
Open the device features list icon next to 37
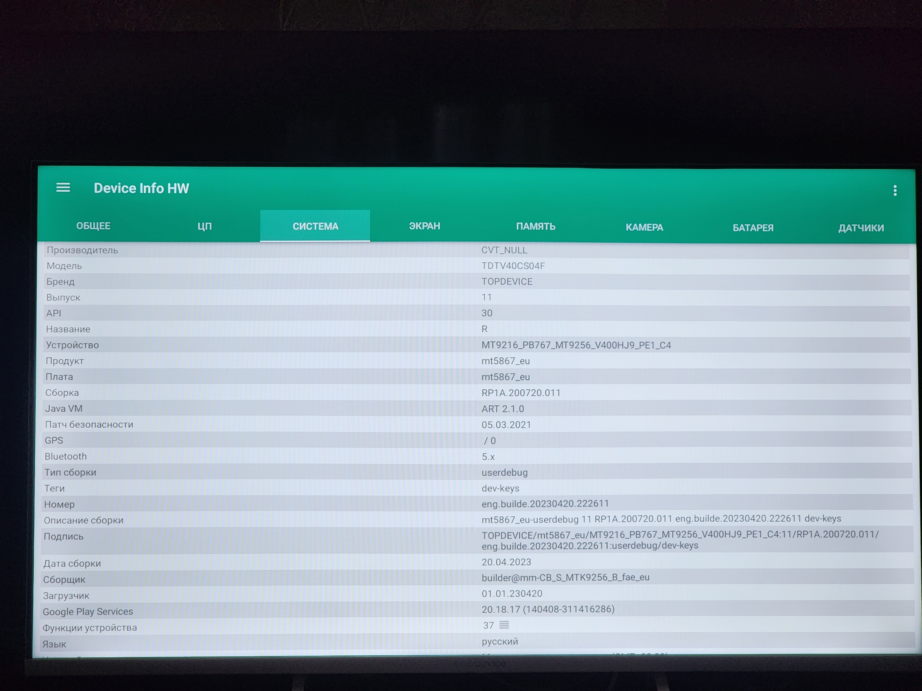coord(504,625)
